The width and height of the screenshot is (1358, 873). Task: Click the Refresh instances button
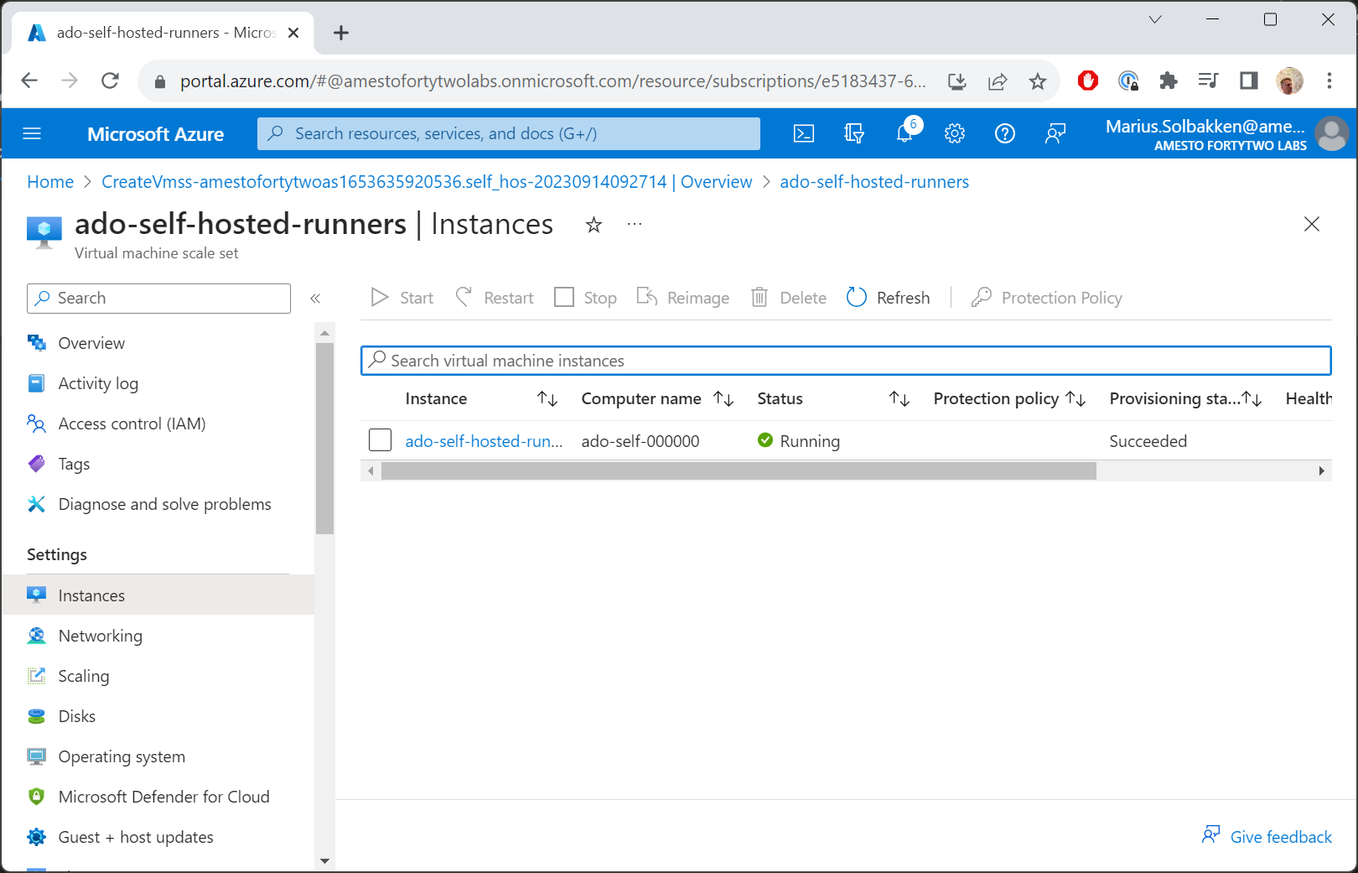[889, 298]
